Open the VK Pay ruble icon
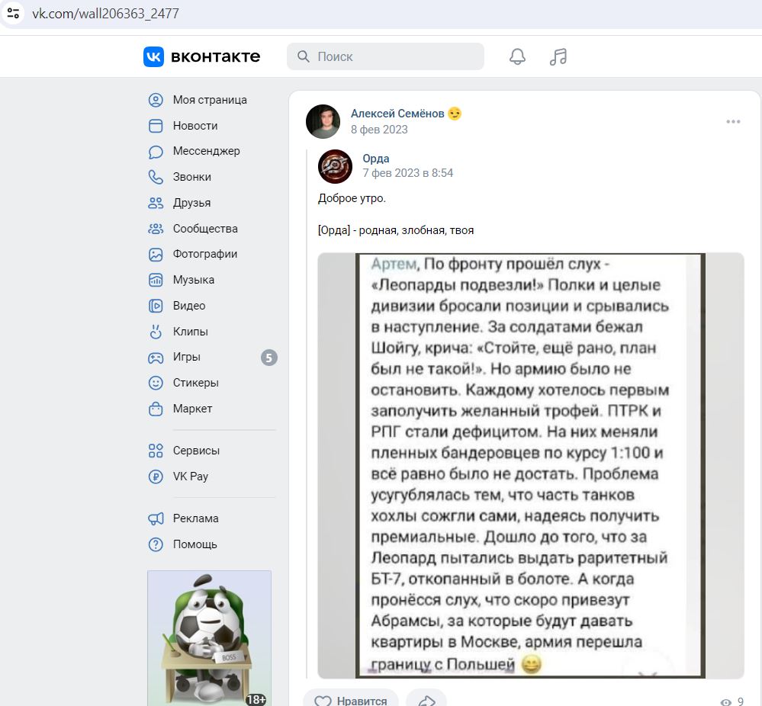The width and height of the screenshot is (762, 706). (156, 477)
